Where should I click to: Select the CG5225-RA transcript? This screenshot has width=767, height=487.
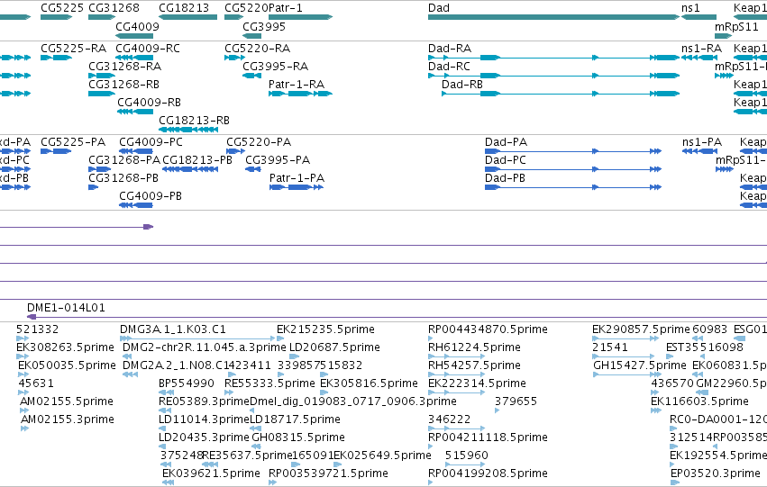(56, 58)
